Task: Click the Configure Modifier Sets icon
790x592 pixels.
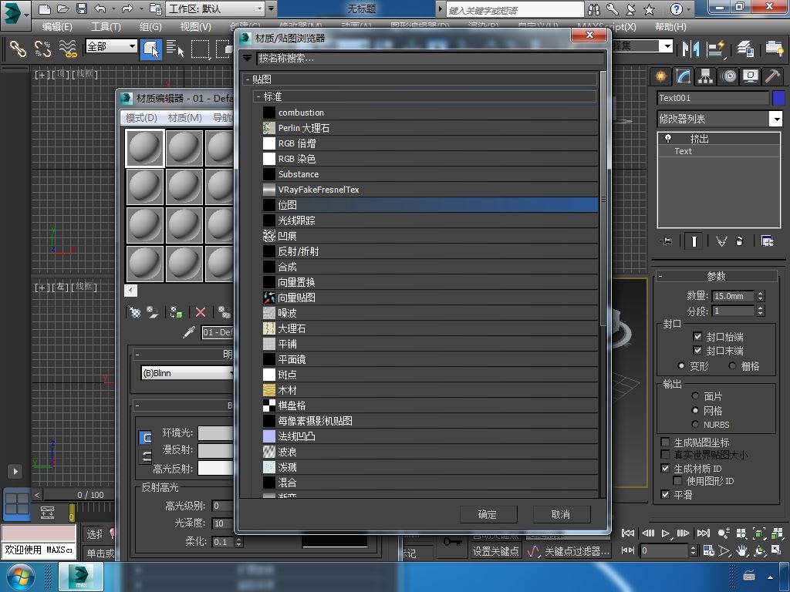Action: [768, 241]
